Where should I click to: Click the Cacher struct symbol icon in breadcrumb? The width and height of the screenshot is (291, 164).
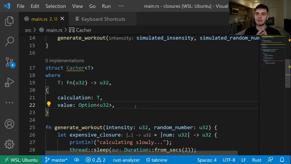click(x=72, y=30)
